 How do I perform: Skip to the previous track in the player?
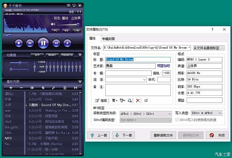(x=30, y=43)
